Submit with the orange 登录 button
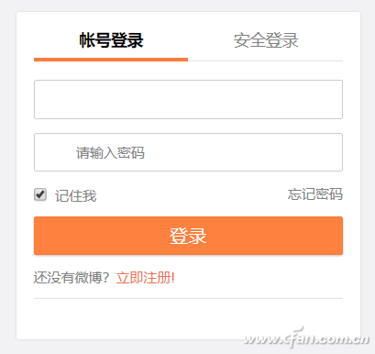The image size is (375, 354). pyautogui.click(x=188, y=236)
